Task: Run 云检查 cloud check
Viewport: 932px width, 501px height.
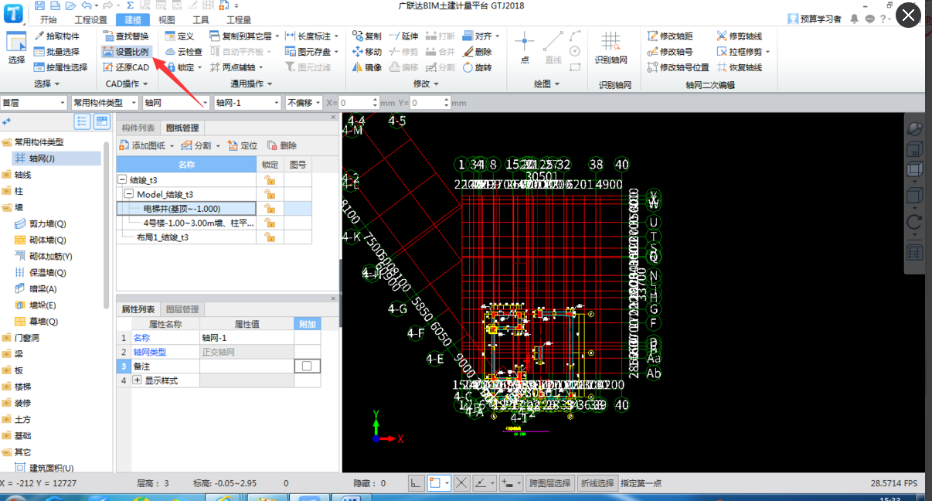Action: pos(184,52)
